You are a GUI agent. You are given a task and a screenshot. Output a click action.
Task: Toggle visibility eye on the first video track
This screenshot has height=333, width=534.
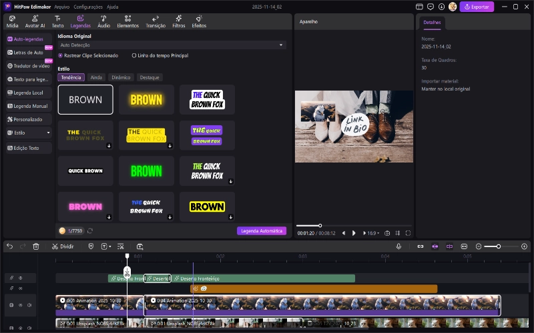tap(20, 305)
